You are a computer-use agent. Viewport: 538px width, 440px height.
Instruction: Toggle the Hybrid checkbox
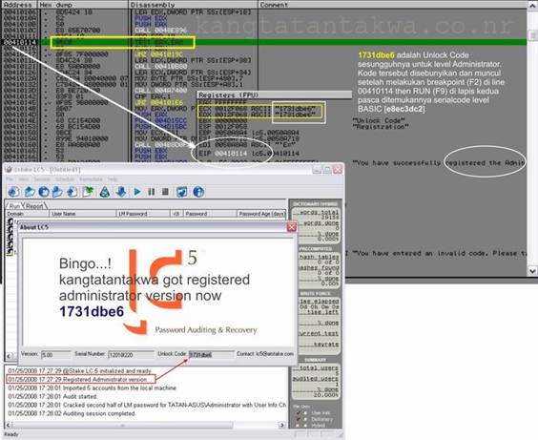click(x=297, y=426)
